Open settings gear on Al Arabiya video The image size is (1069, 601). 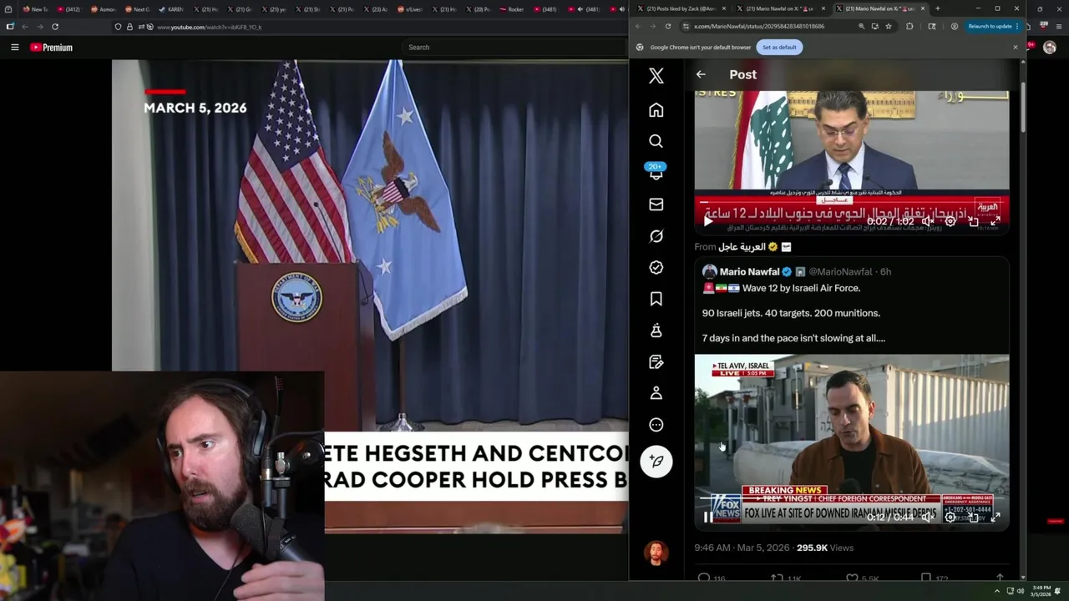pos(950,221)
